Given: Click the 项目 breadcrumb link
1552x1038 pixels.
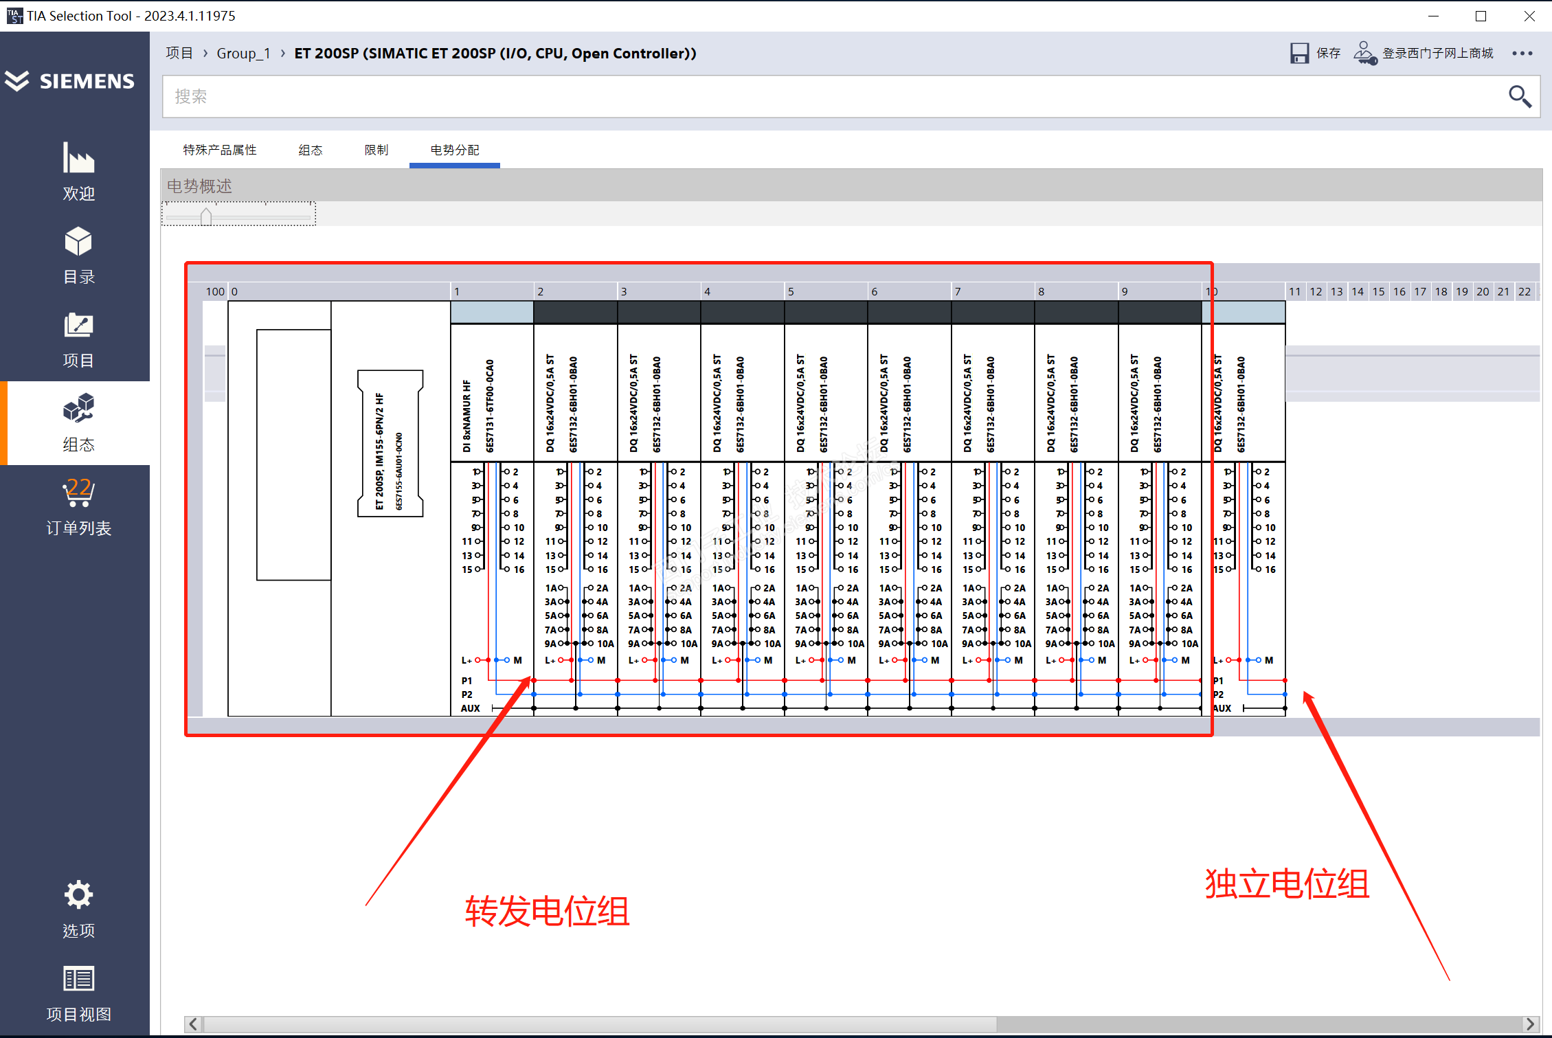Looking at the screenshot, I should coord(179,54).
